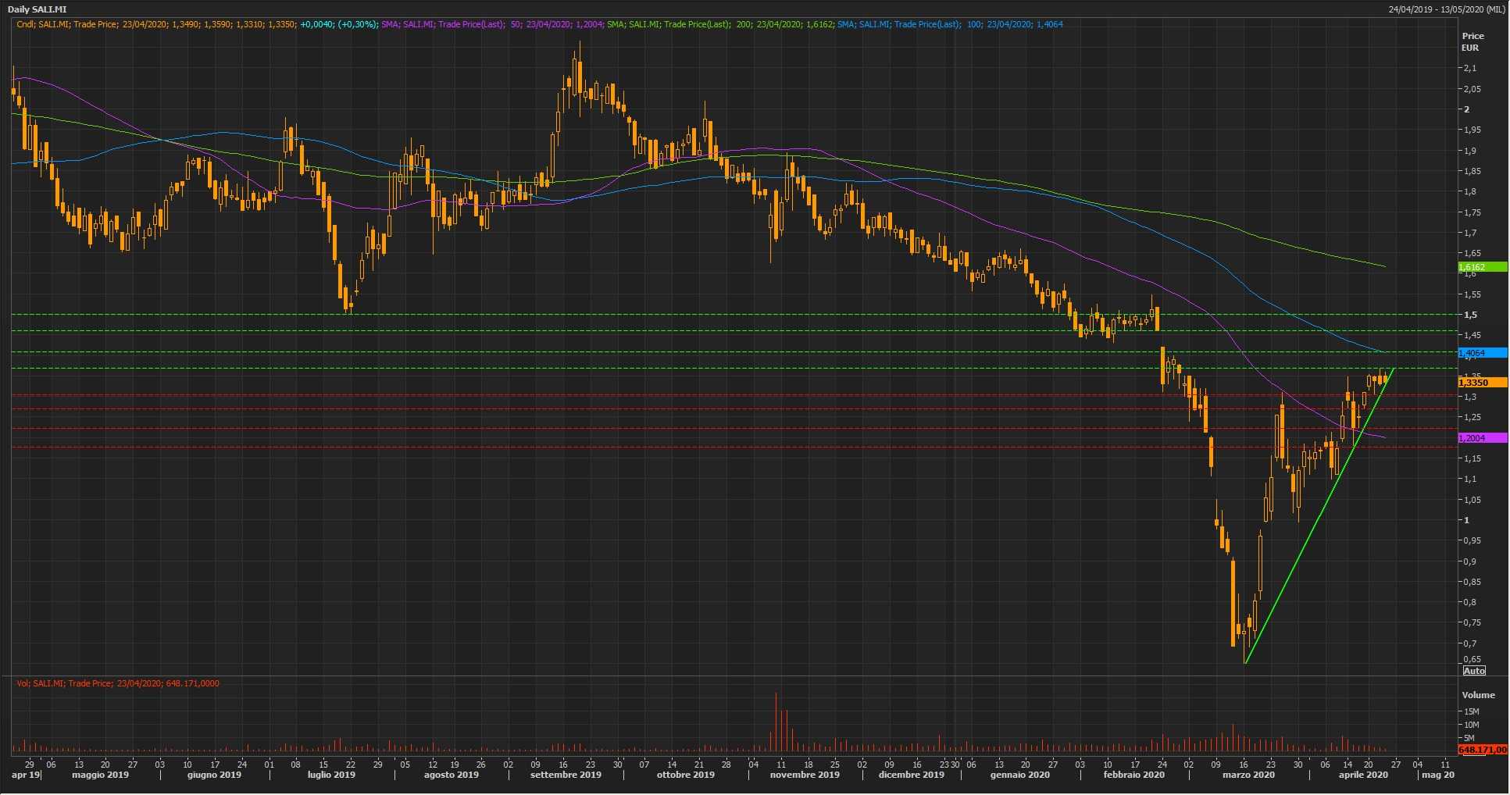Click the green 1,6162 SMA price tag
Image resolution: width=1510 pixels, height=795 pixels.
[1481, 267]
